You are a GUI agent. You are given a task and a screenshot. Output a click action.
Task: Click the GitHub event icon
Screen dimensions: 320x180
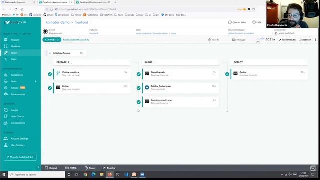click(x=45, y=31)
